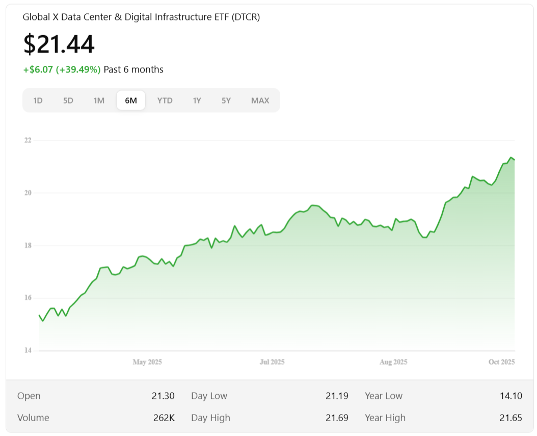Screen dimensions: 537x436
Task: Click the Year Low 14.10 value
Action: [x=511, y=396]
